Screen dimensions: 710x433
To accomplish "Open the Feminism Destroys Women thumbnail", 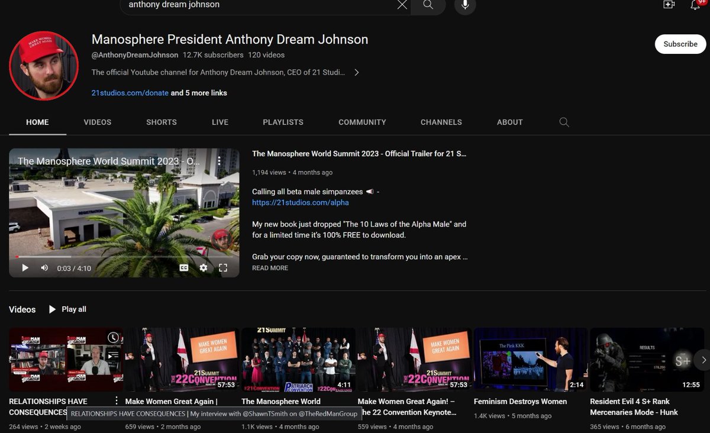I will tap(531, 360).
